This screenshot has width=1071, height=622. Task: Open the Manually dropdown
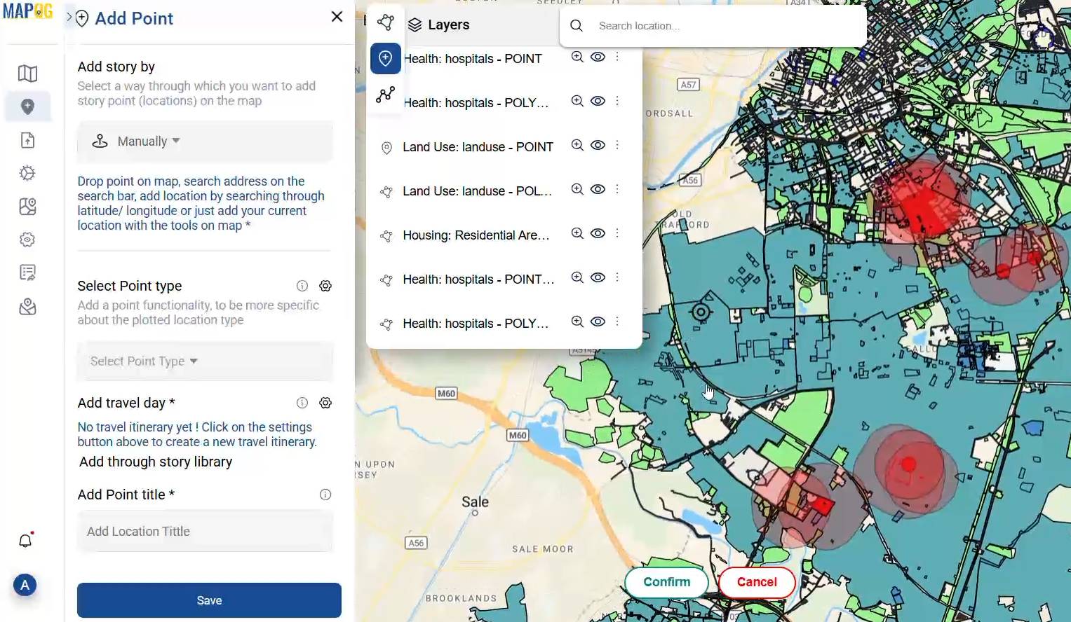point(205,141)
